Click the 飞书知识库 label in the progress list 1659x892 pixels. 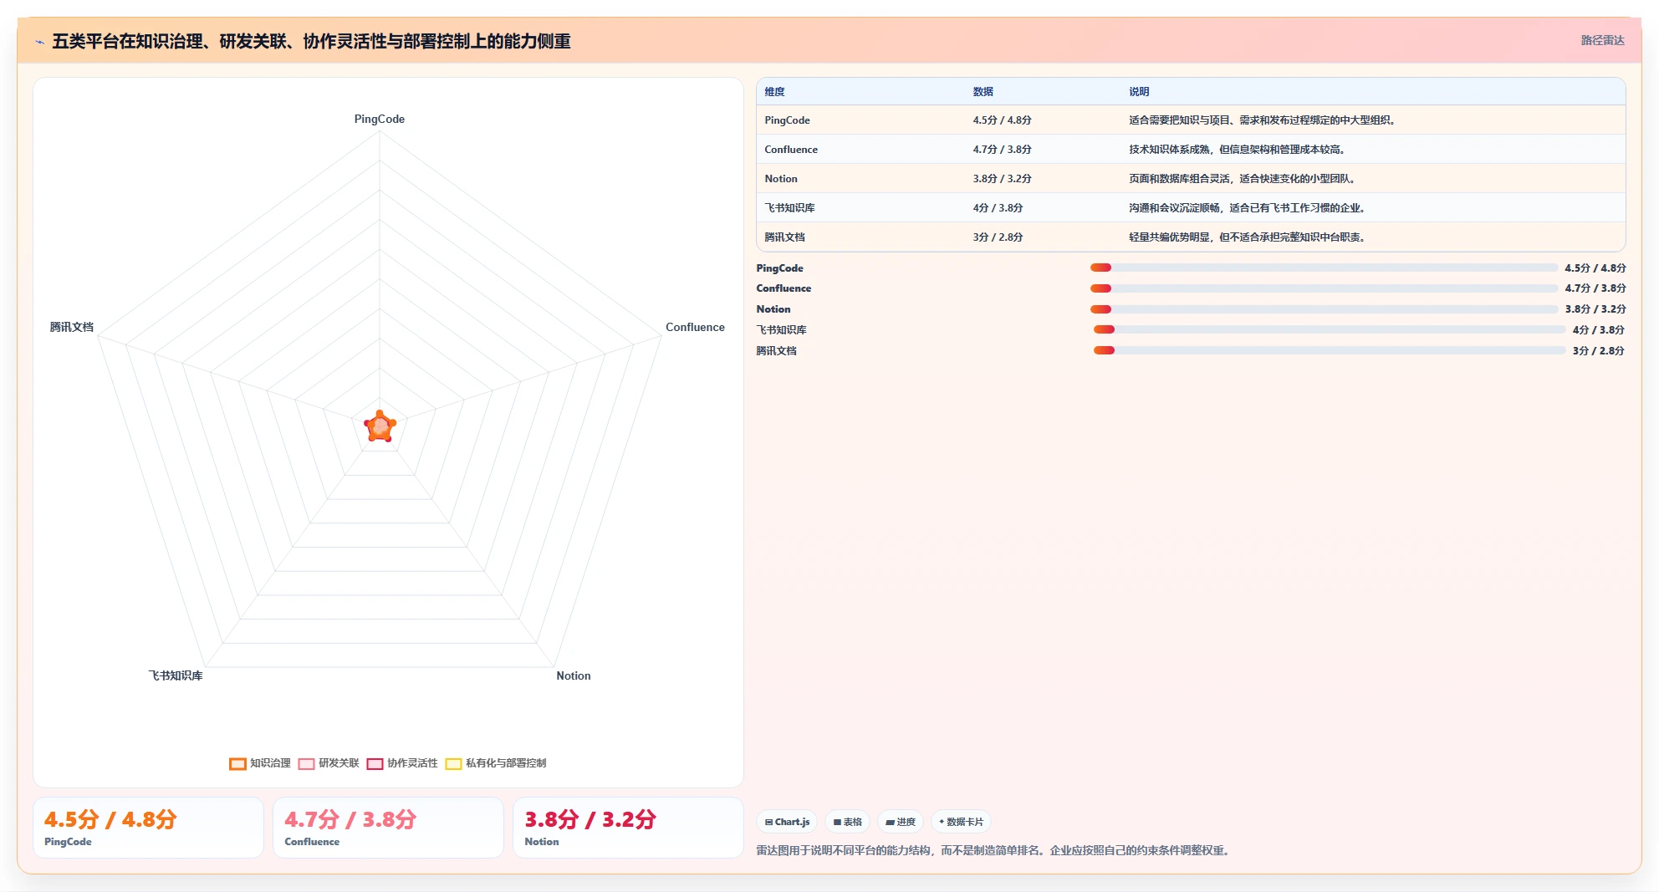pos(781,330)
